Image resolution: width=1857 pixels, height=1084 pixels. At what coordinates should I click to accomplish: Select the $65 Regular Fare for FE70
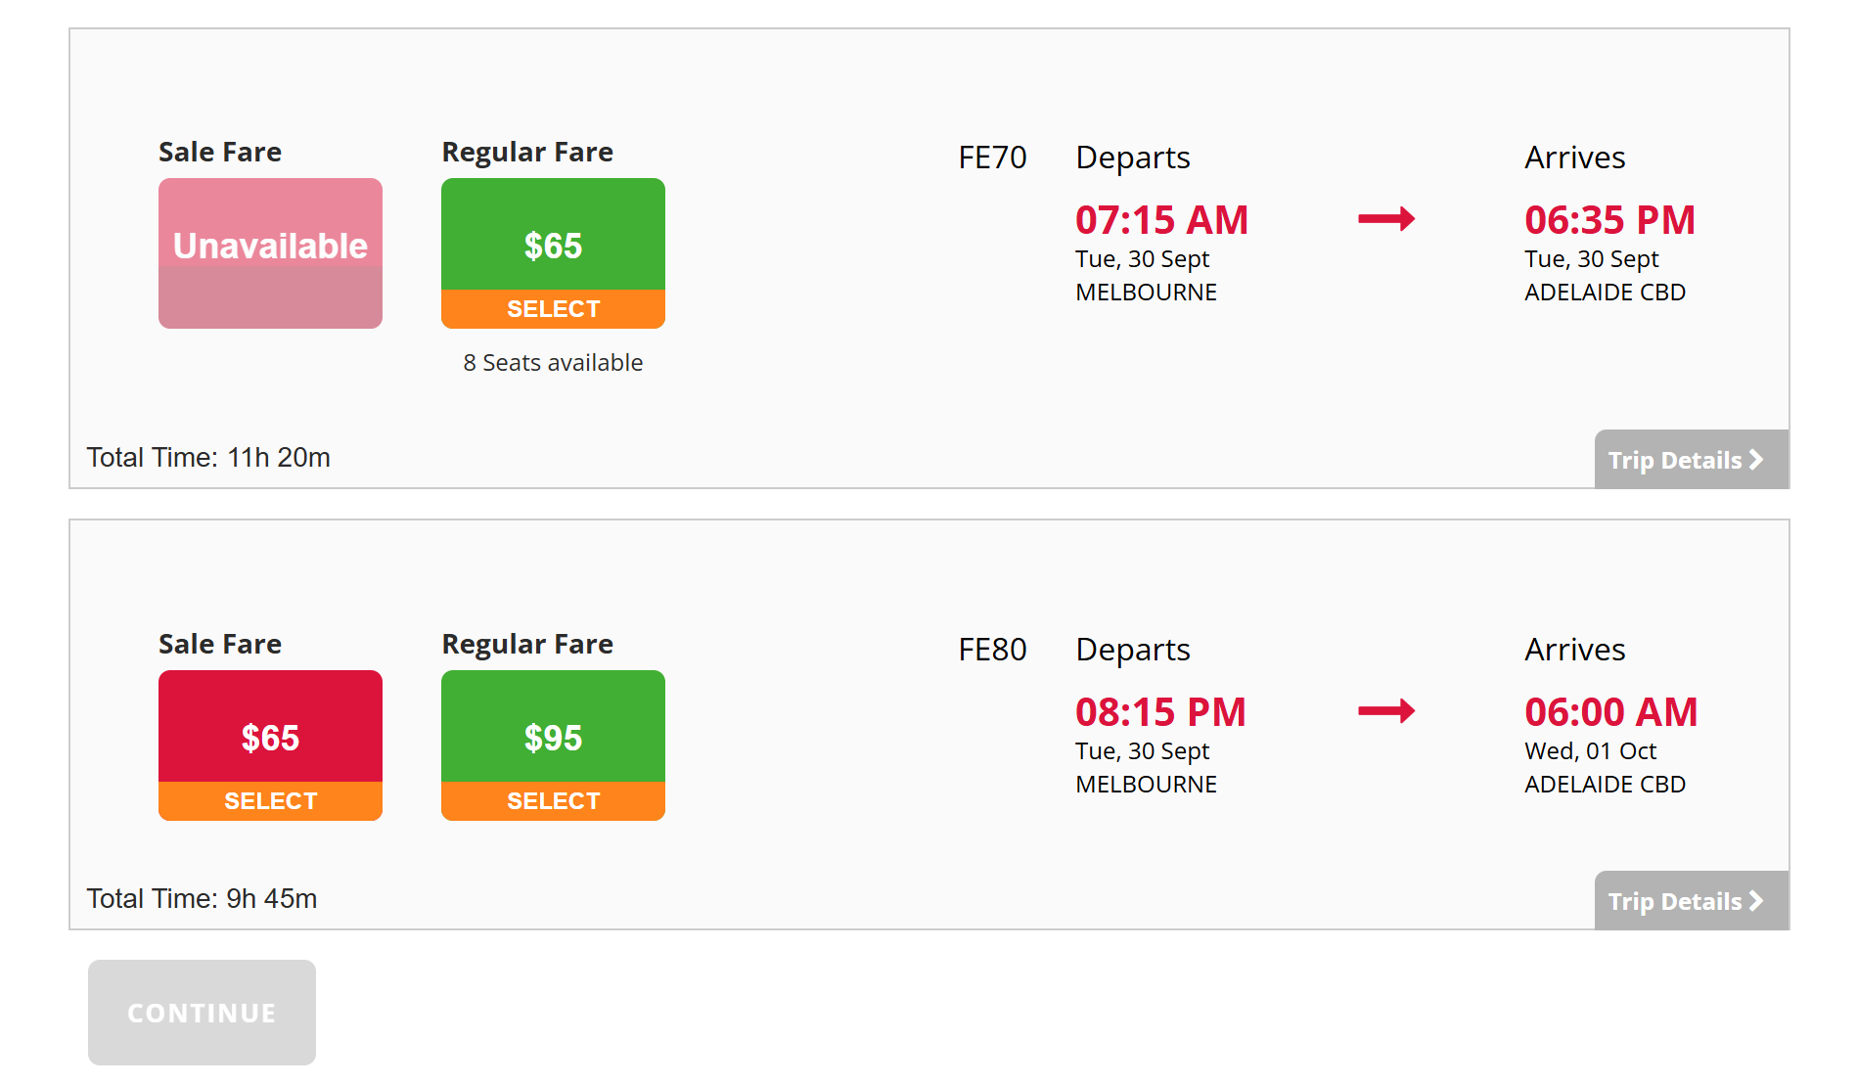(553, 307)
